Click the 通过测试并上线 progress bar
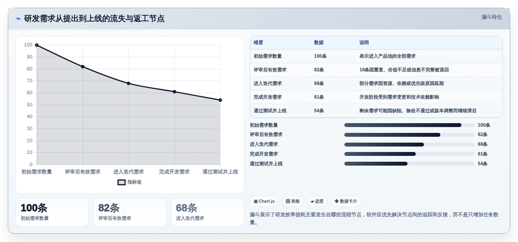Screen dimensions: 518x242 (x=409, y=164)
